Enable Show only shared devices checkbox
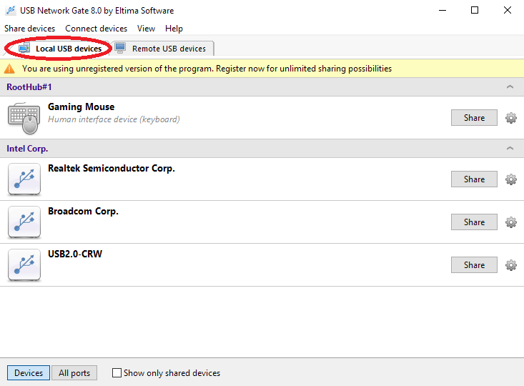524x386 pixels. tap(117, 372)
